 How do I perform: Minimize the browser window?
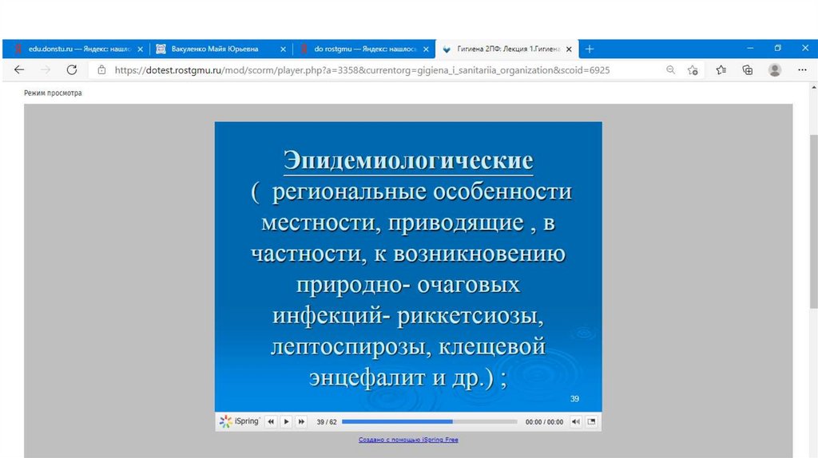tap(750, 48)
